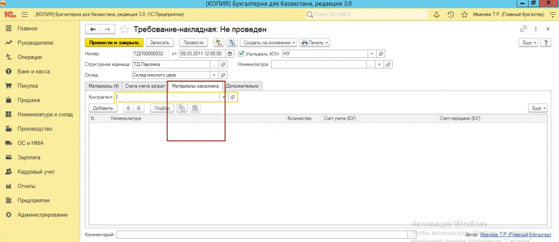
Task: Open Отчеты section in sidebar
Action: (26, 186)
